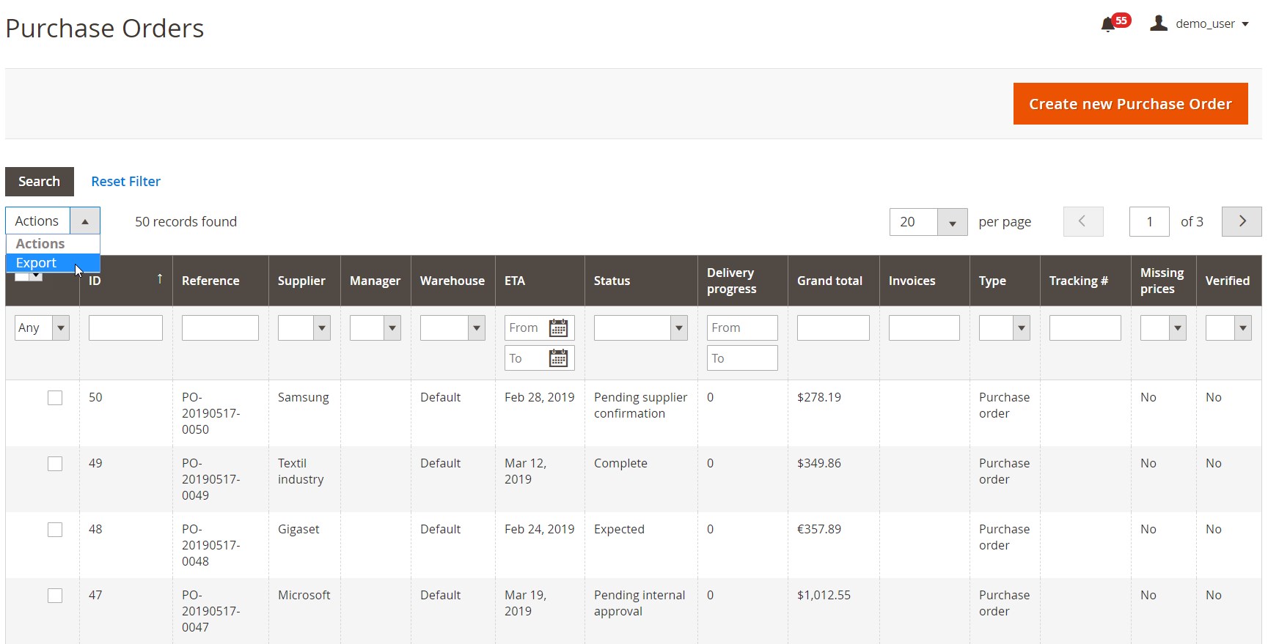Focus the ID filter input field

125,327
